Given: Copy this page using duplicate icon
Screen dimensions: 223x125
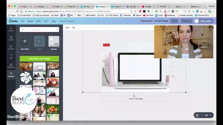Looking at the screenshot, I should 173,76.
